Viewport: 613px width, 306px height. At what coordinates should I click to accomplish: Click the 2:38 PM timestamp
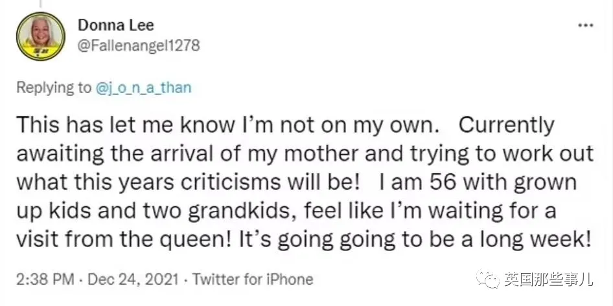(41, 279)
